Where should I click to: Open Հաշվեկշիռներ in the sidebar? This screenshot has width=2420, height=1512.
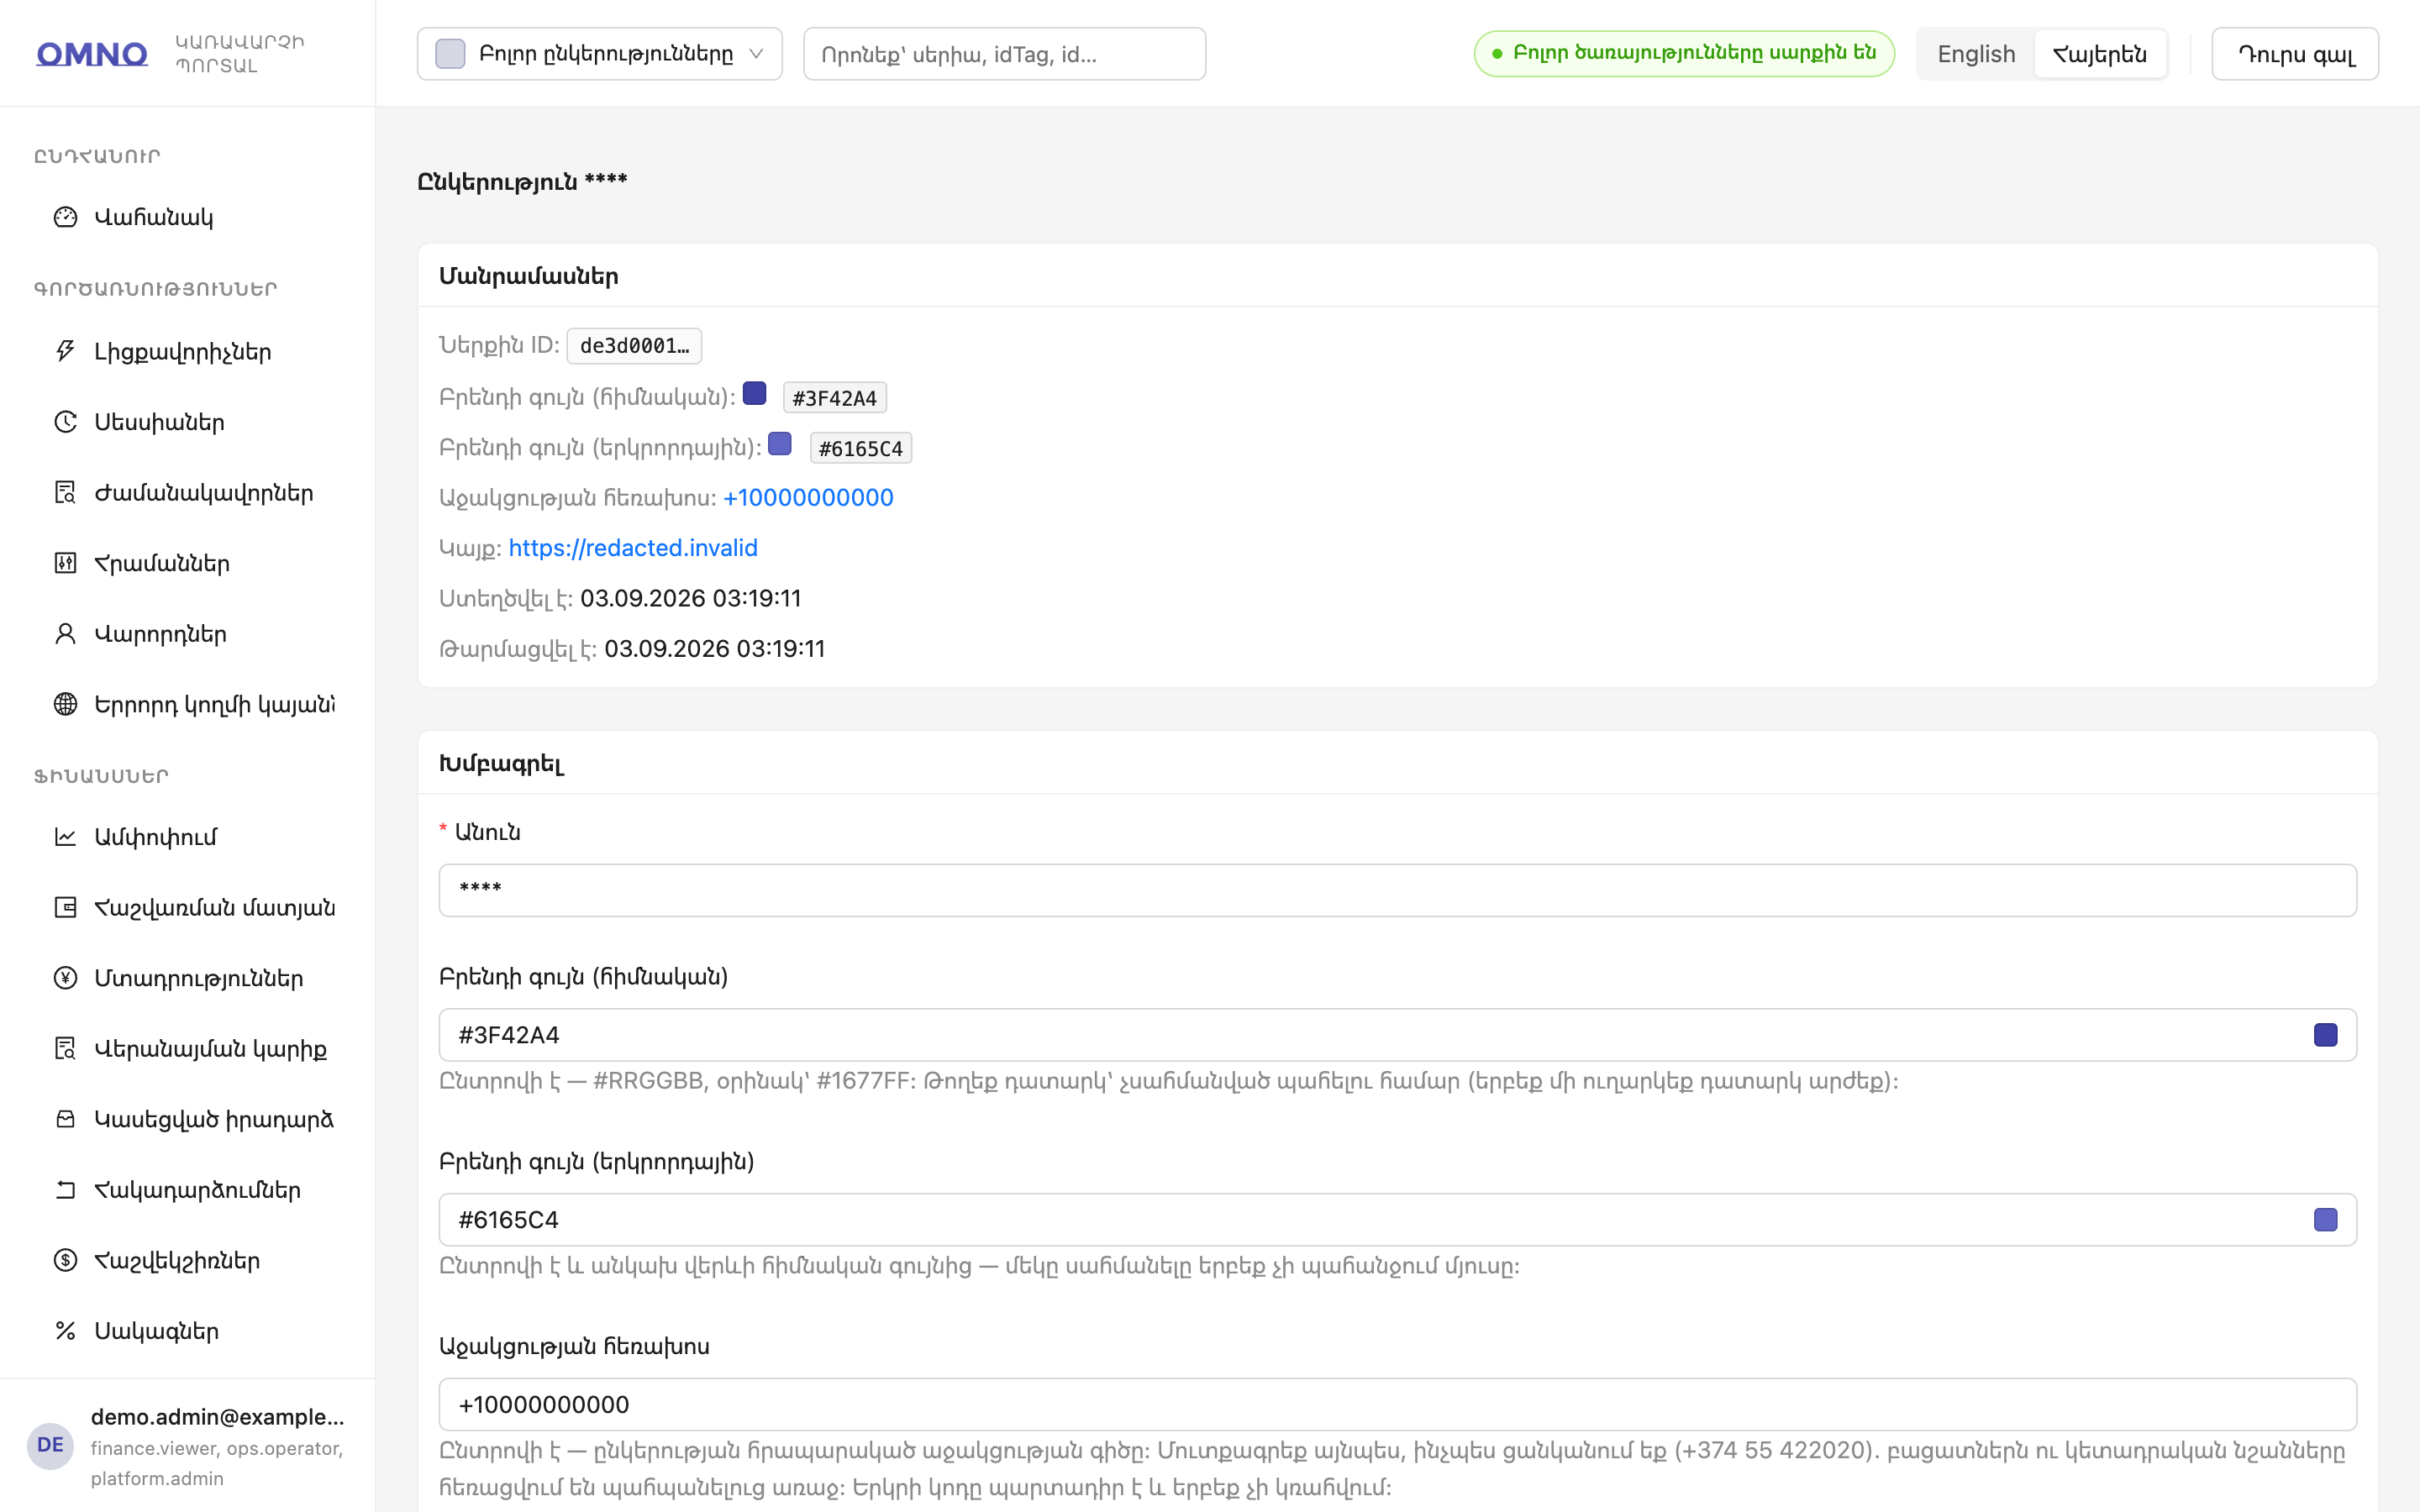(188, 1260)
